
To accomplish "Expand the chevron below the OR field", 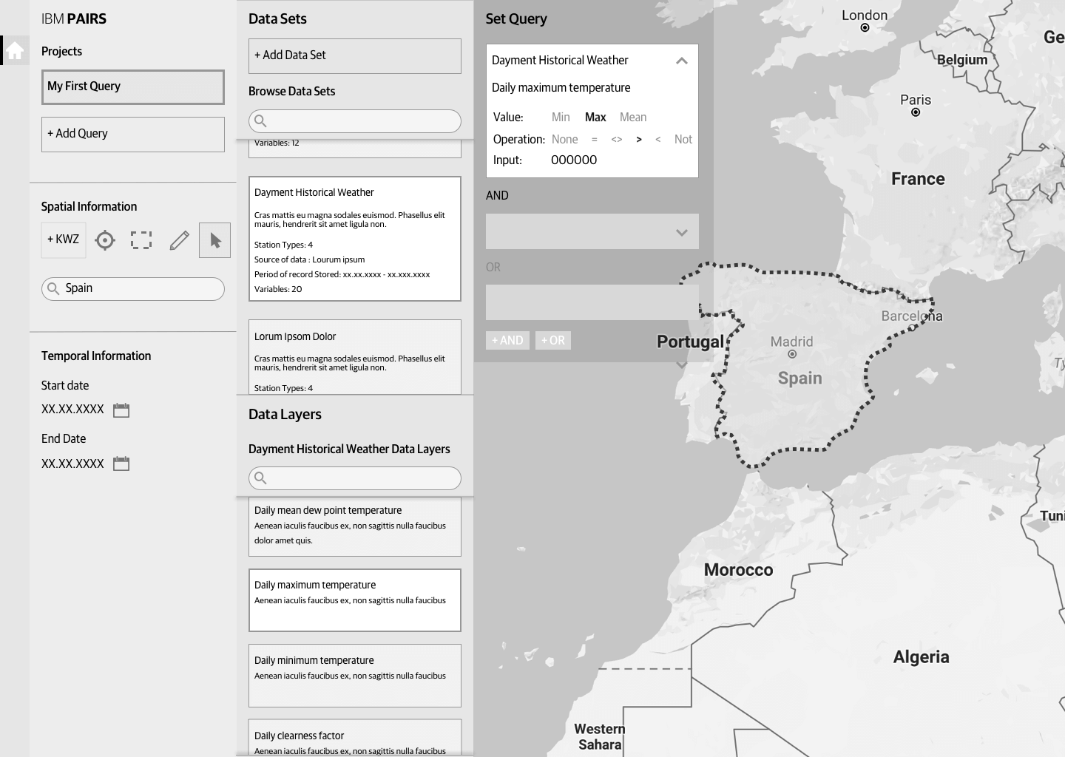I will [680, 364].
